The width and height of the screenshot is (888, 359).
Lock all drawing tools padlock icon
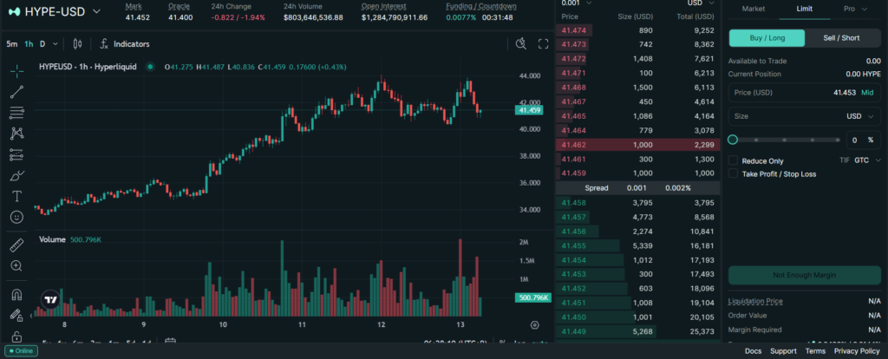pos(17,336)
